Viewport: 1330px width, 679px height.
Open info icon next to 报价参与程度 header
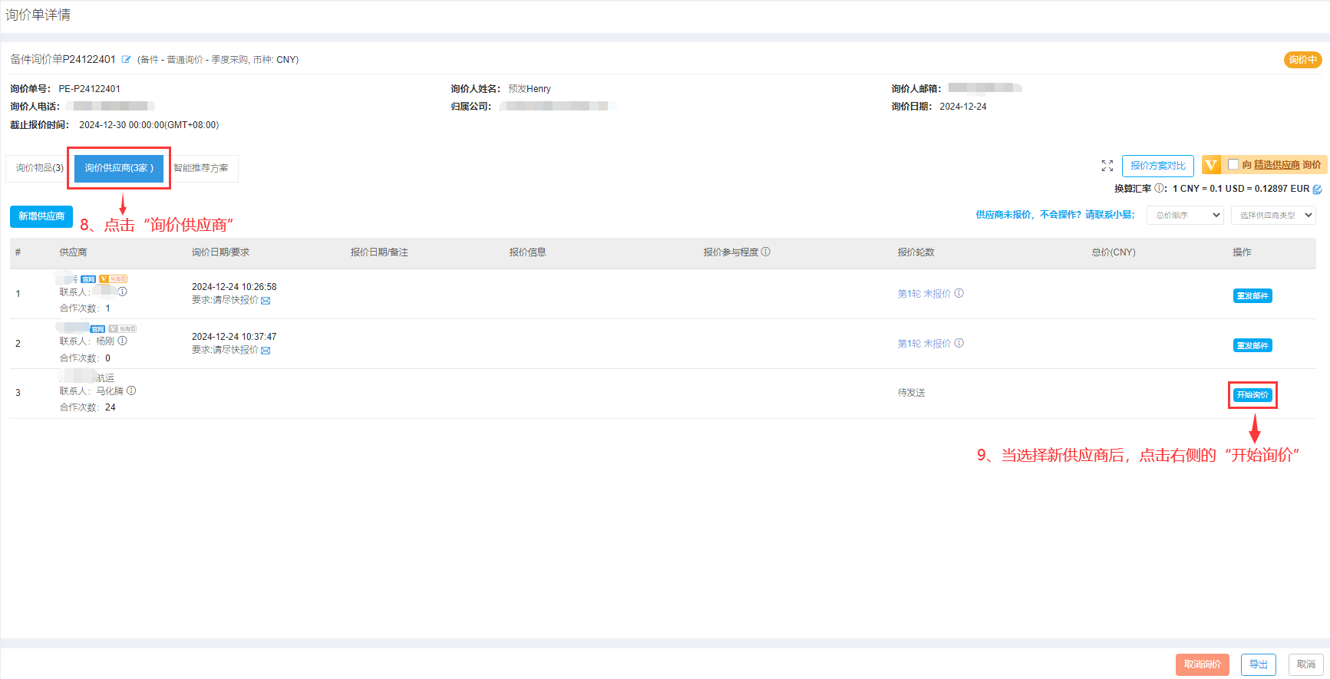[x=766, y=252]
